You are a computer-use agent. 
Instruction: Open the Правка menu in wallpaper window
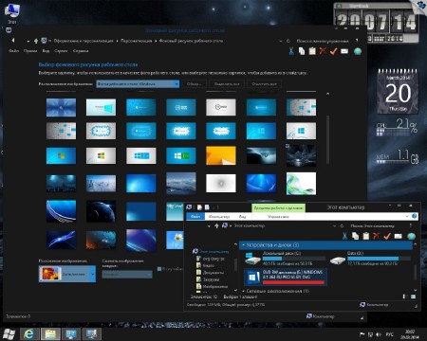pyautogui.click(x=30, y=51)
